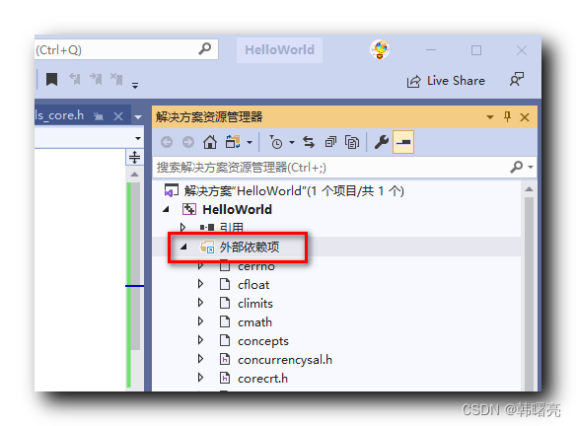576x426 pixels.
Task: Open the editor navigation bar dropdown
Action: [x=138, y=138]
